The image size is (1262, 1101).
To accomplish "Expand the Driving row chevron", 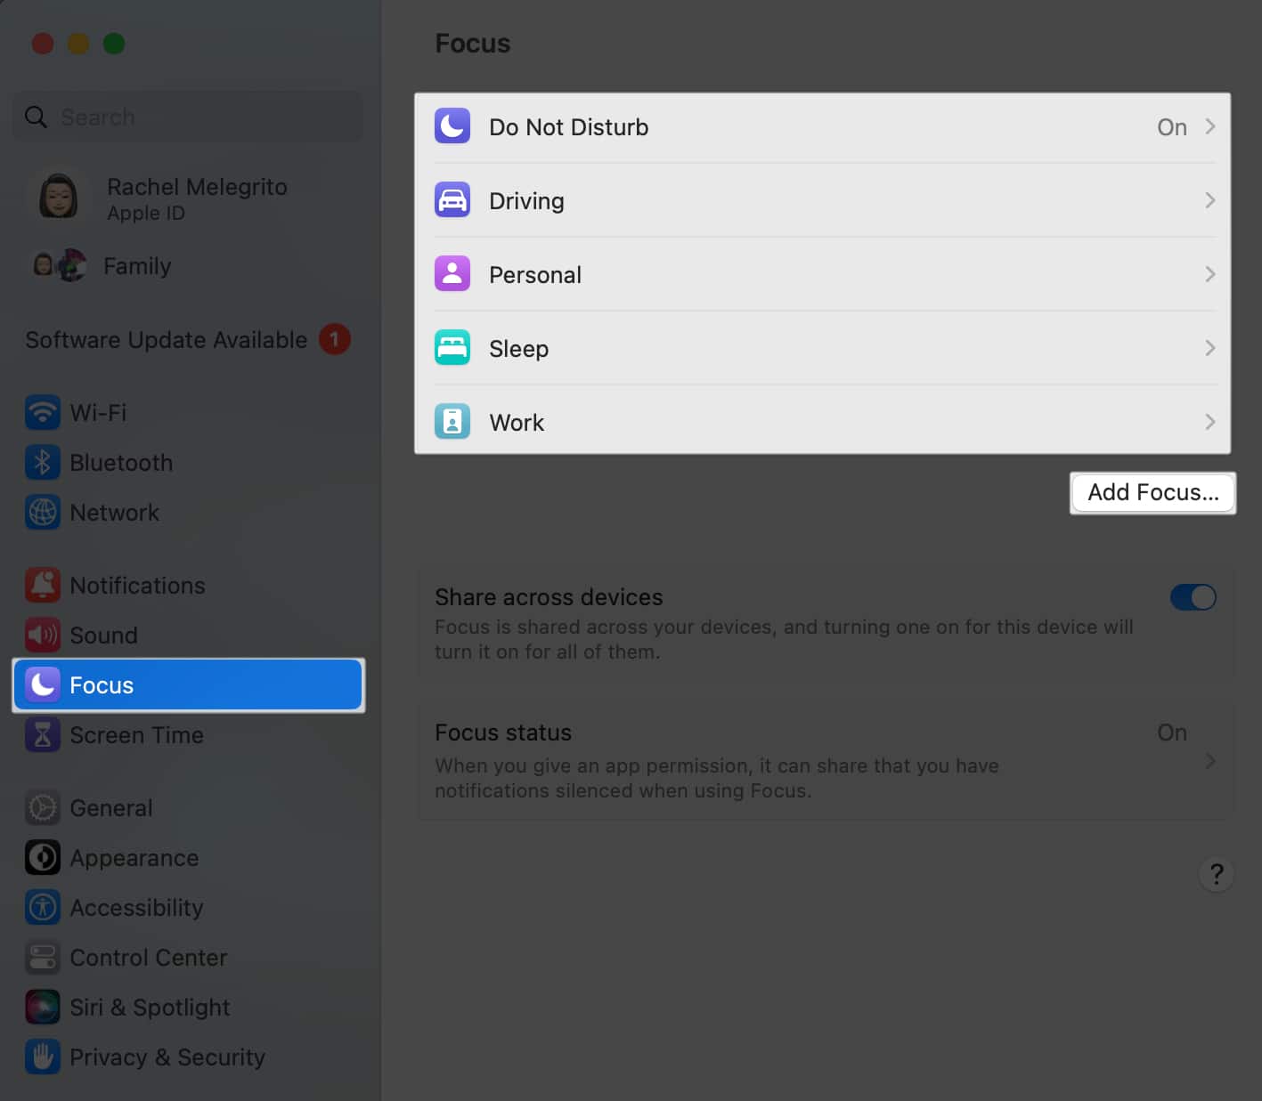I will (x=1210, y=200).
